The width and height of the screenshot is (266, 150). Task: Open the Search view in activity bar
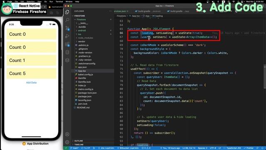(x=67, y=20)
